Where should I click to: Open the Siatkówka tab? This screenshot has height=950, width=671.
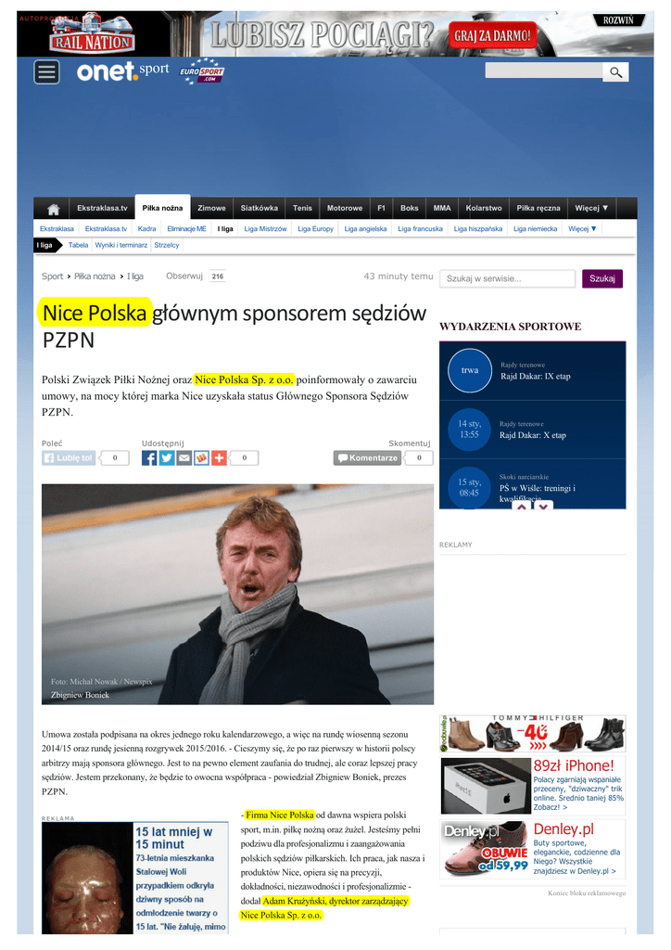(259, 208)
